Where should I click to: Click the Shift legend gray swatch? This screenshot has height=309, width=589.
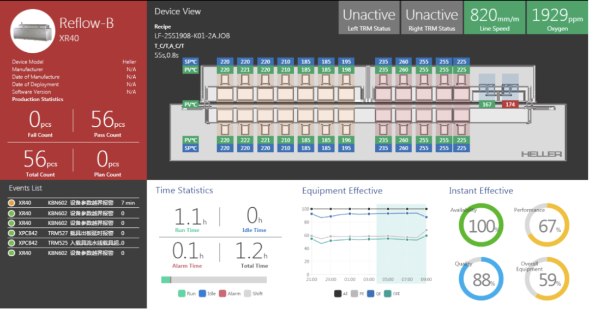tap(247, 293)
